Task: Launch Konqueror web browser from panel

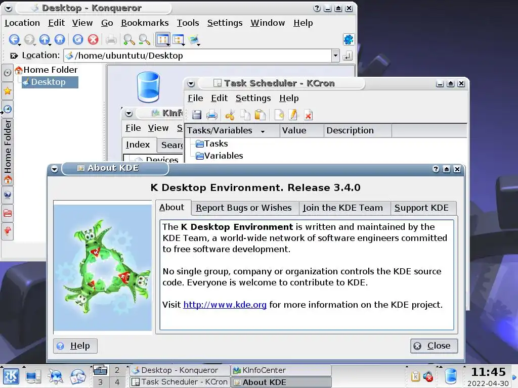Action: tap(55, 376)
